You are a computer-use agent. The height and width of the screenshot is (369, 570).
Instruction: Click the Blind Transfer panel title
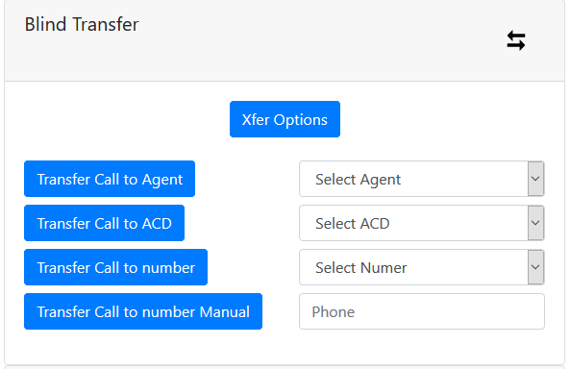pyautogui.click(x=82, y=24)
